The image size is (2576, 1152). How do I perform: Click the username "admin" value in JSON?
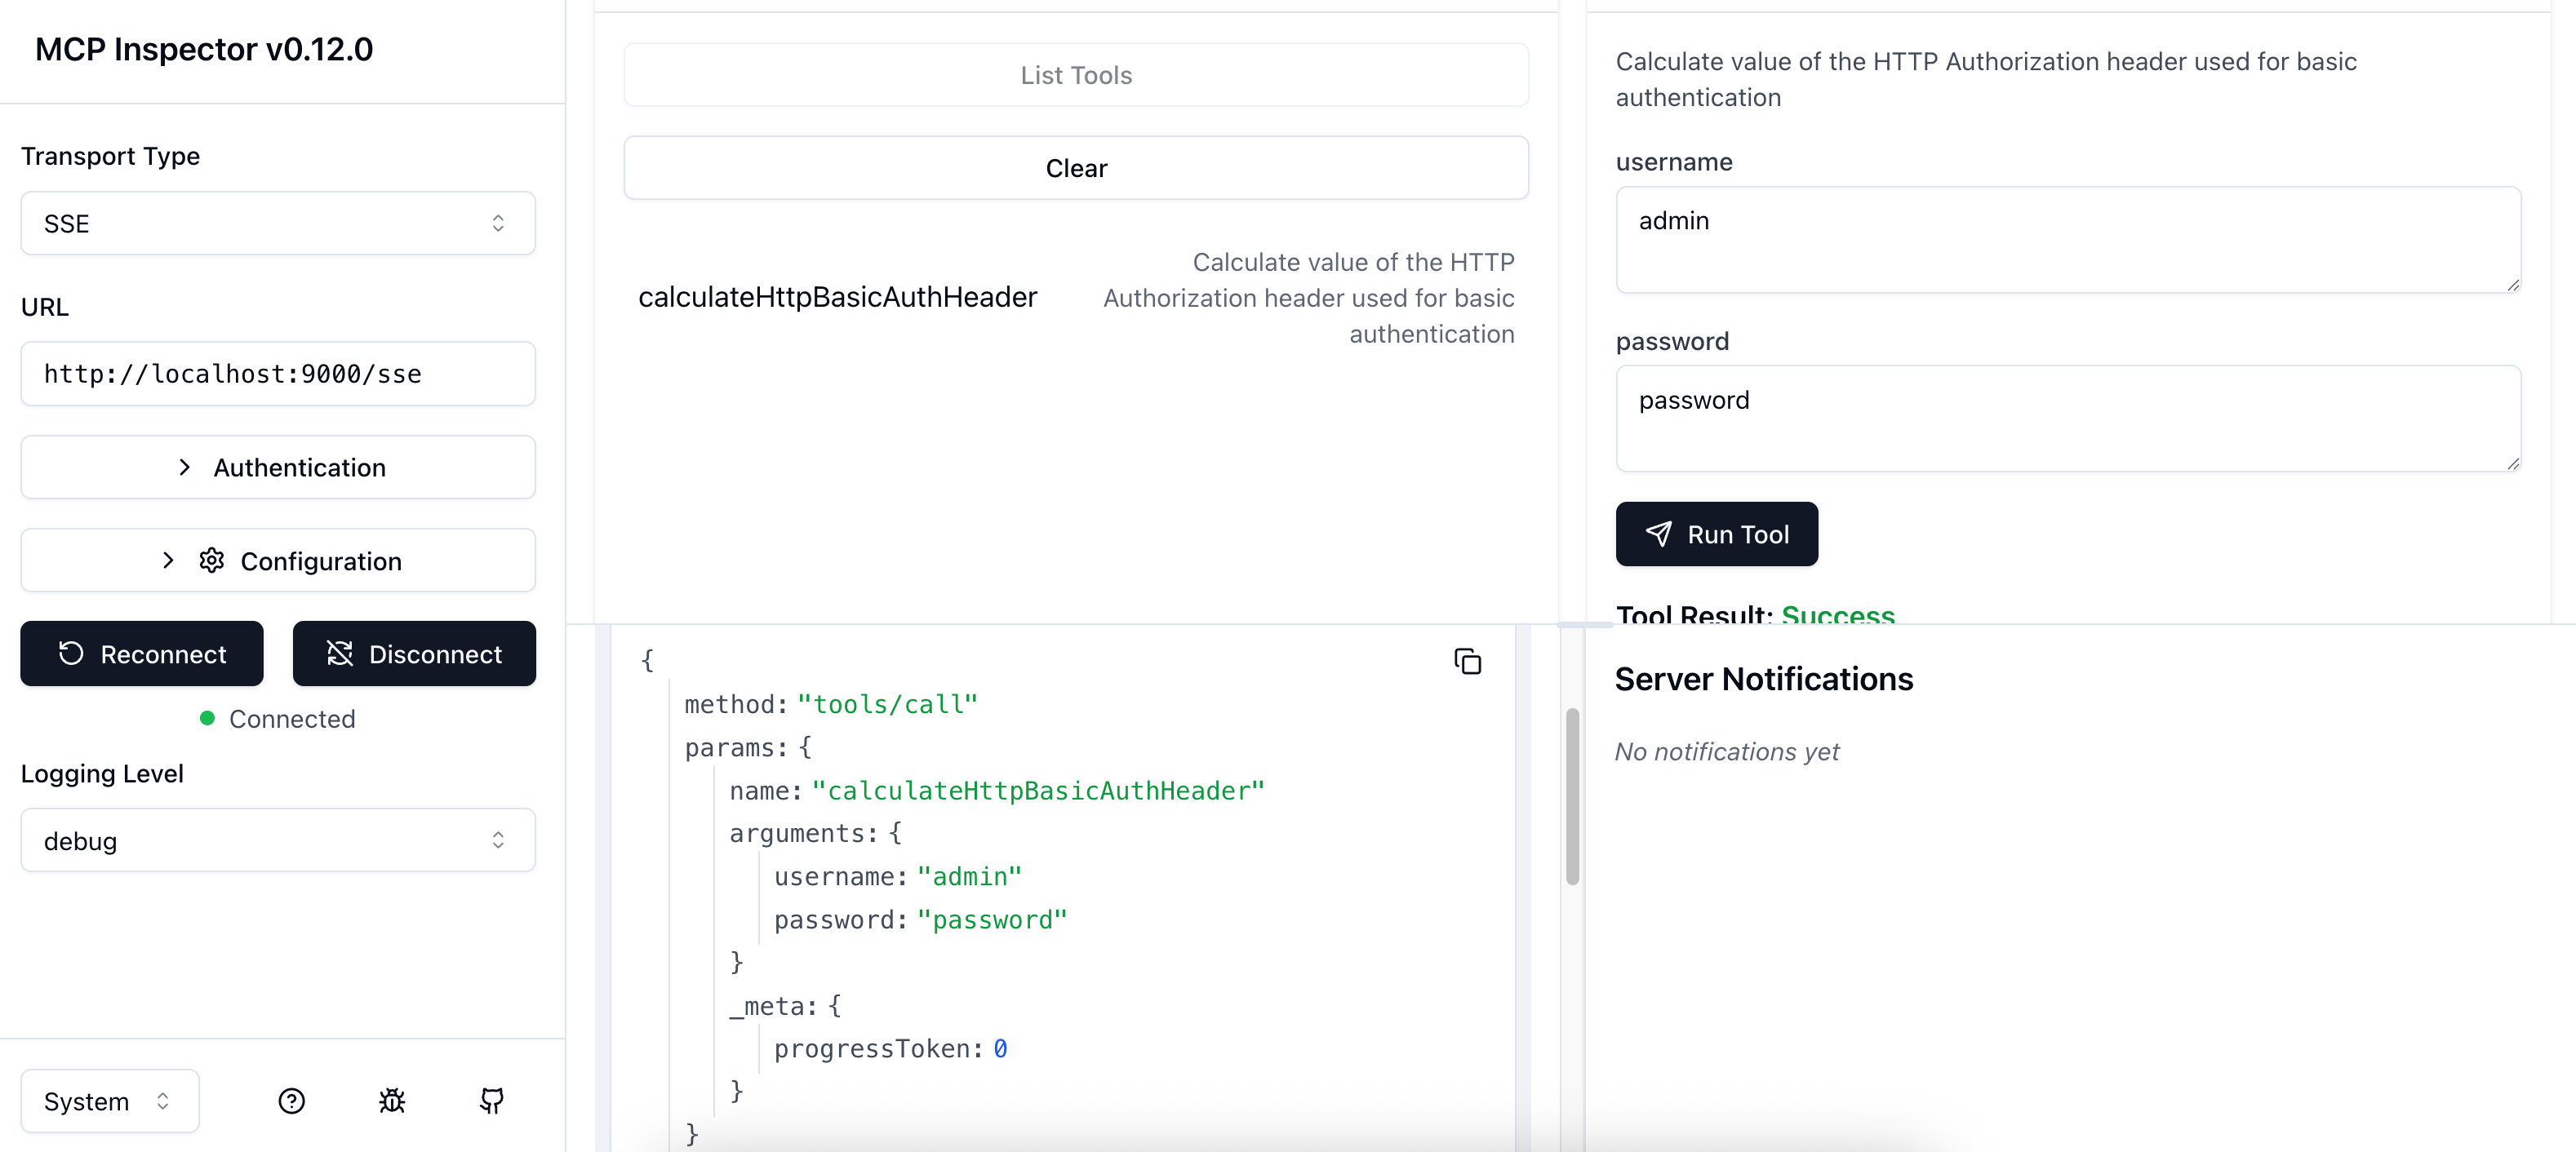click(969, 876)
